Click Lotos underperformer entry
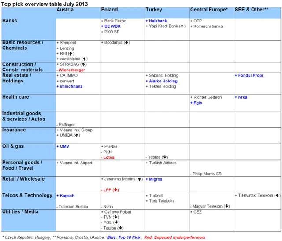Screen dimensions: 282x241 pyautogui.click(x=108, y=157)
